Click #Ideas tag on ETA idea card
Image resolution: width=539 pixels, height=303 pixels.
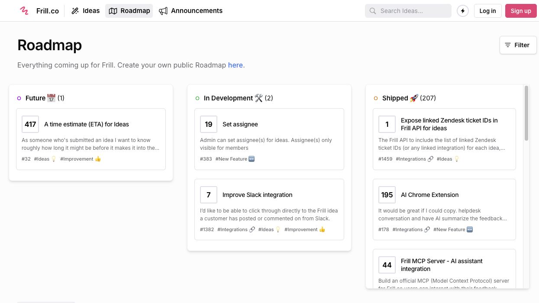45,159
